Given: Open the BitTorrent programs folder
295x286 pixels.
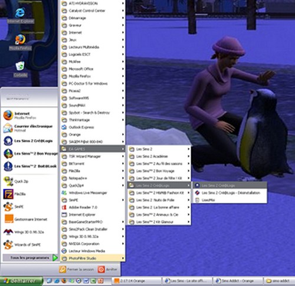Looking at the screenshot, I should [x=93, y=163].
